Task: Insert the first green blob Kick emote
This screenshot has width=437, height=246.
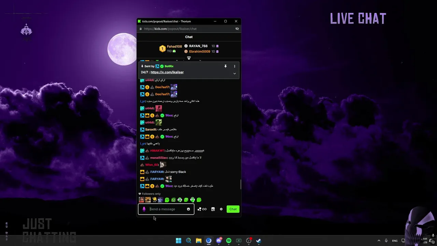Action: (x=167, y=200)
